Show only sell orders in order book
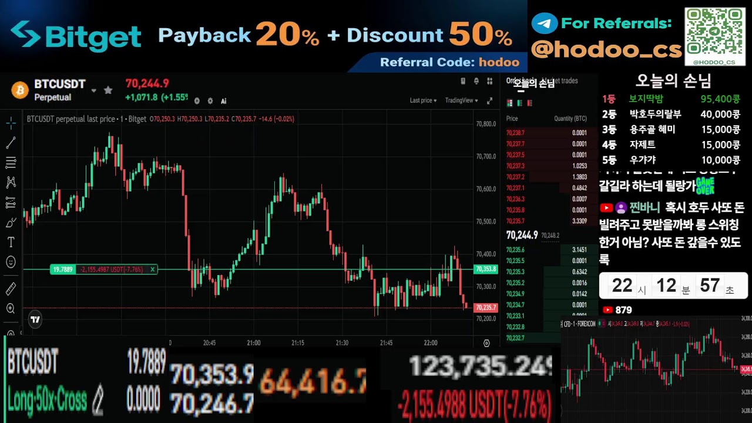 pyautogui.click(x=530, y=103)
